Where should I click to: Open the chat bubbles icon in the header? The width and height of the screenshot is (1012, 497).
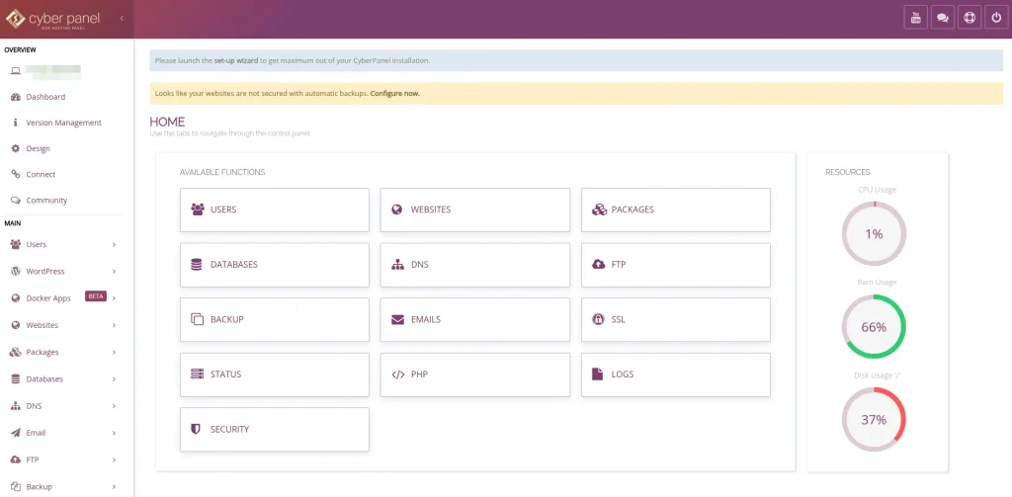point(943,18)
